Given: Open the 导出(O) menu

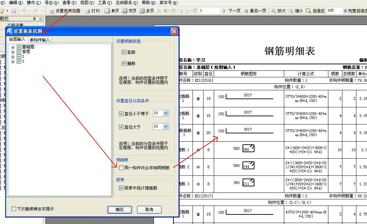Looking at the screenshot, I should 52,3.
